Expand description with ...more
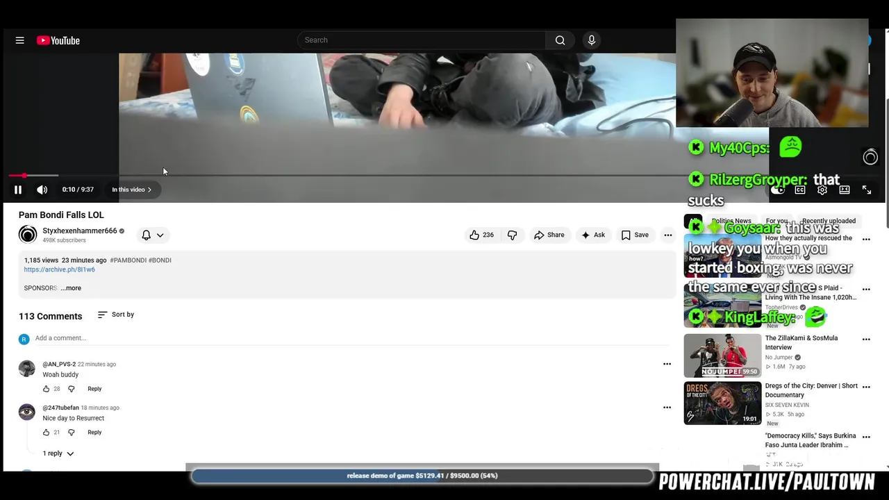This screenshot has width=889, height=500. 71,288
